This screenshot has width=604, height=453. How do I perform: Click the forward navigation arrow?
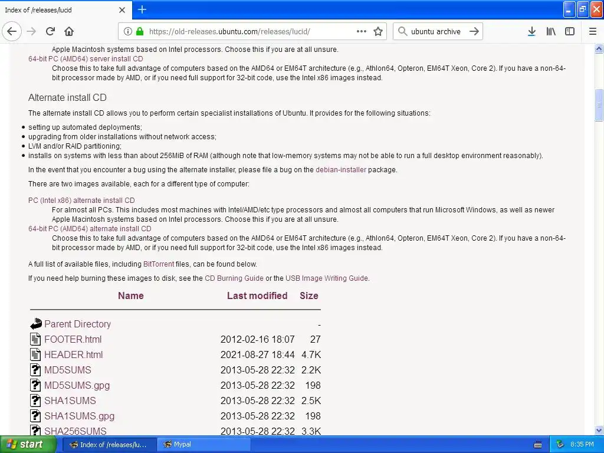coord(32,31)
